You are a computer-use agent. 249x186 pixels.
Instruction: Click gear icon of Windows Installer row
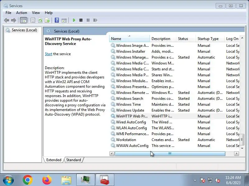[x=113, y=51]
